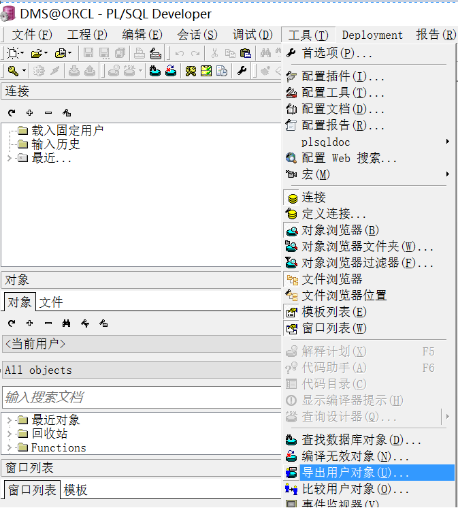The width and height of the screenshot is (458, 508).
Task: Click the plus icon in 连接 panel
Action: [x=30, y=113]
